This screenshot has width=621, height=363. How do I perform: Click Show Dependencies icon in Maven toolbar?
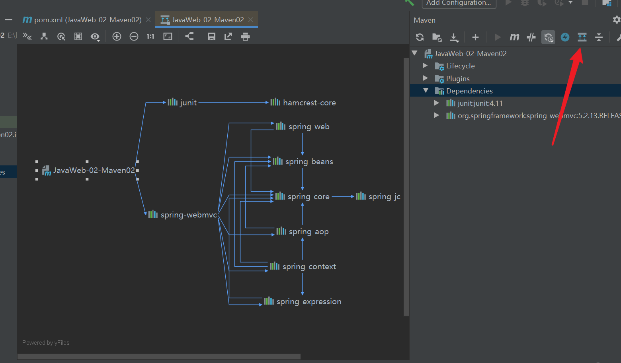tap(582, 37)
